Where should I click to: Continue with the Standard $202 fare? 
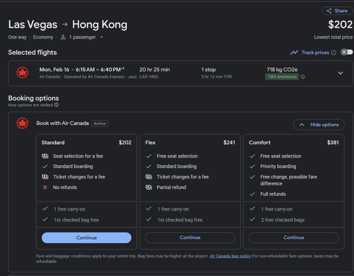tap(87, 238)
